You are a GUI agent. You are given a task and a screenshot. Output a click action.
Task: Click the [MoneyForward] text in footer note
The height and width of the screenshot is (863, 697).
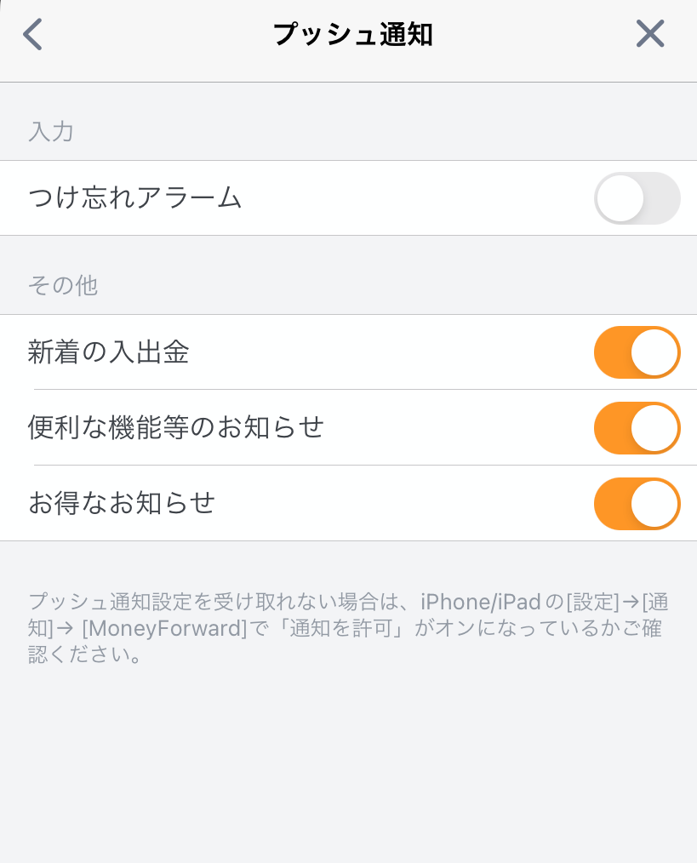click(164, 628)
